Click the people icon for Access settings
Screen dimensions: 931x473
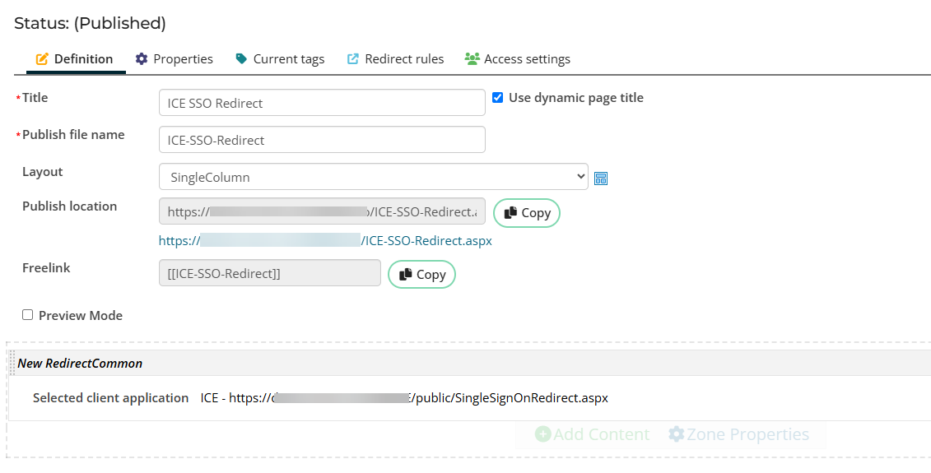click(x=472, y=59)
